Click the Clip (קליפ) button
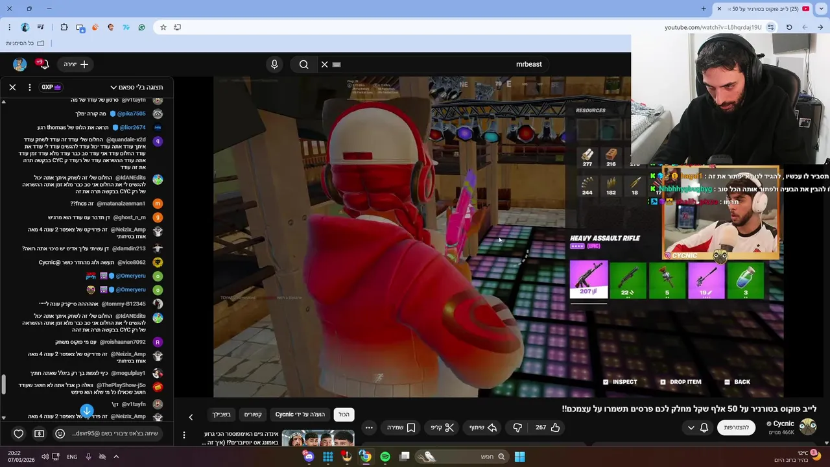The height and width of the screenshot is (467, 830). pyautogui.click(x=443, y=427)
